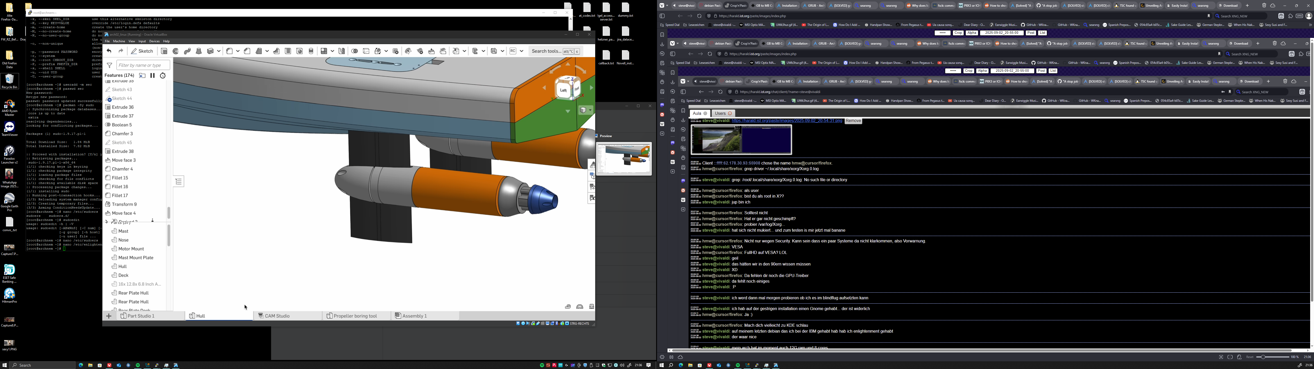Open the Recycle Bin desktop icon

(x=9, y=81)
